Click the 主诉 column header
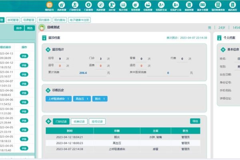This screenshot has height=160, width=240. click(155, 131)
